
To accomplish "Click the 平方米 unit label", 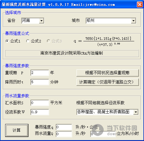I will click(56, 103).
